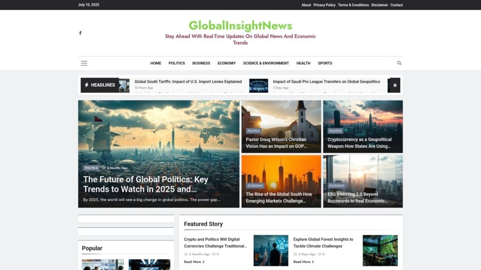Click the Global South Tariffs ticker thumbnail
The height and width of the screenshot is (270, 481).
[x=124, y=85]
